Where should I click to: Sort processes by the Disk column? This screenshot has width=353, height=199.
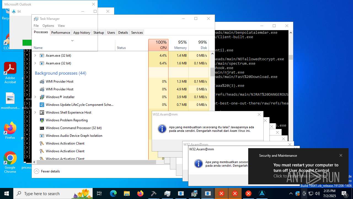199,45
